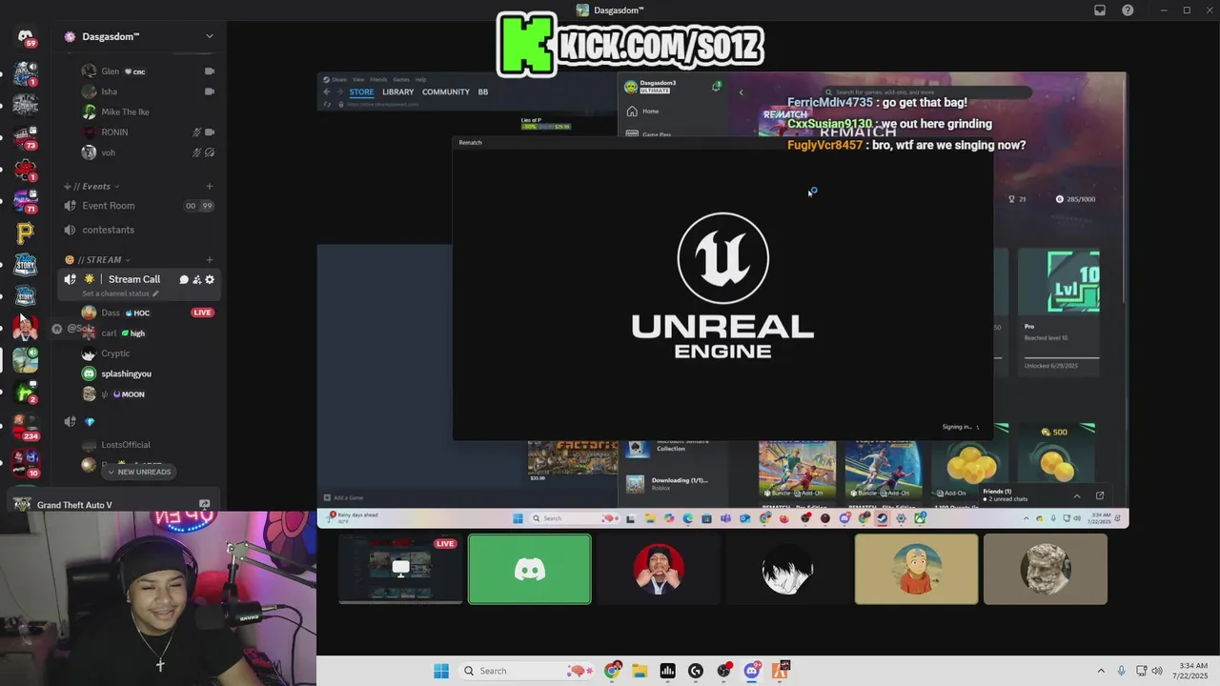
Task: Open Stream Call channel settings gear
Action: coord(210,279)
